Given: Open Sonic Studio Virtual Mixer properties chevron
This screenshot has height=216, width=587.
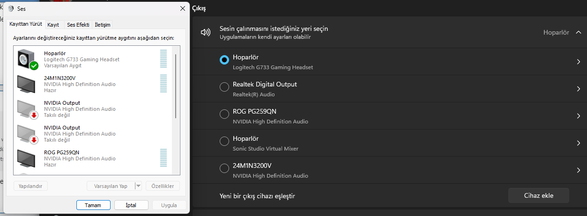Looking at the screenshot, I should [x=579, y=143].
